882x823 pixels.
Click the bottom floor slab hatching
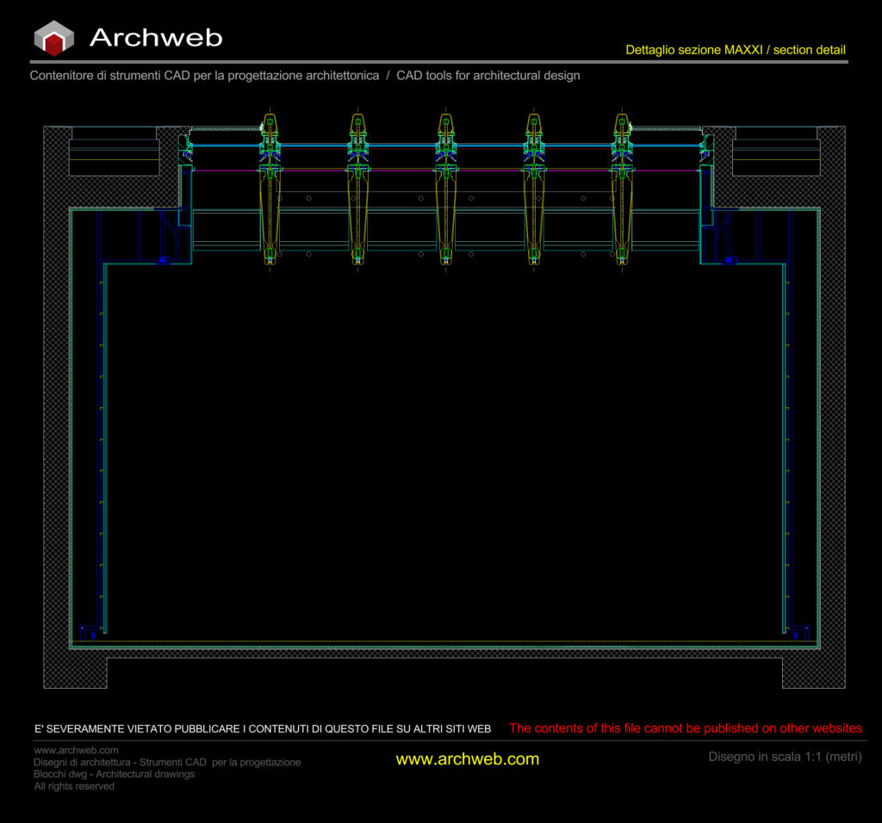click(444, 653)
